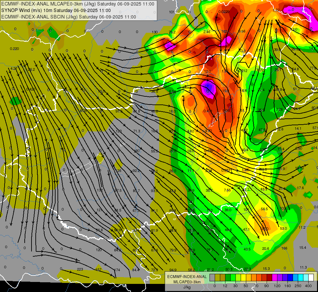Click the legend tick label 400
Image resolution: width=318 pixels, height=292 pixels.
tap(308, 286)
